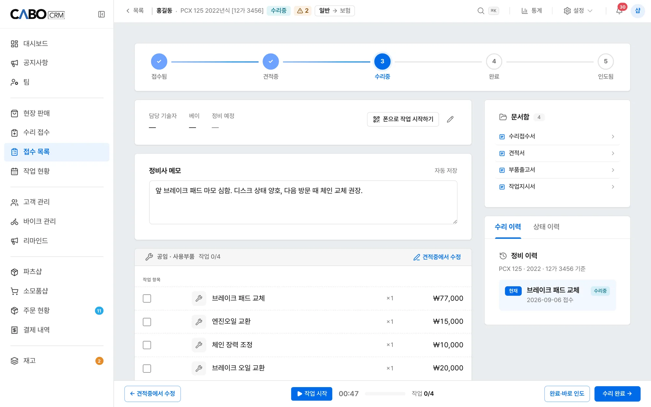Open the 설정 dropdown

click(578, 11)
